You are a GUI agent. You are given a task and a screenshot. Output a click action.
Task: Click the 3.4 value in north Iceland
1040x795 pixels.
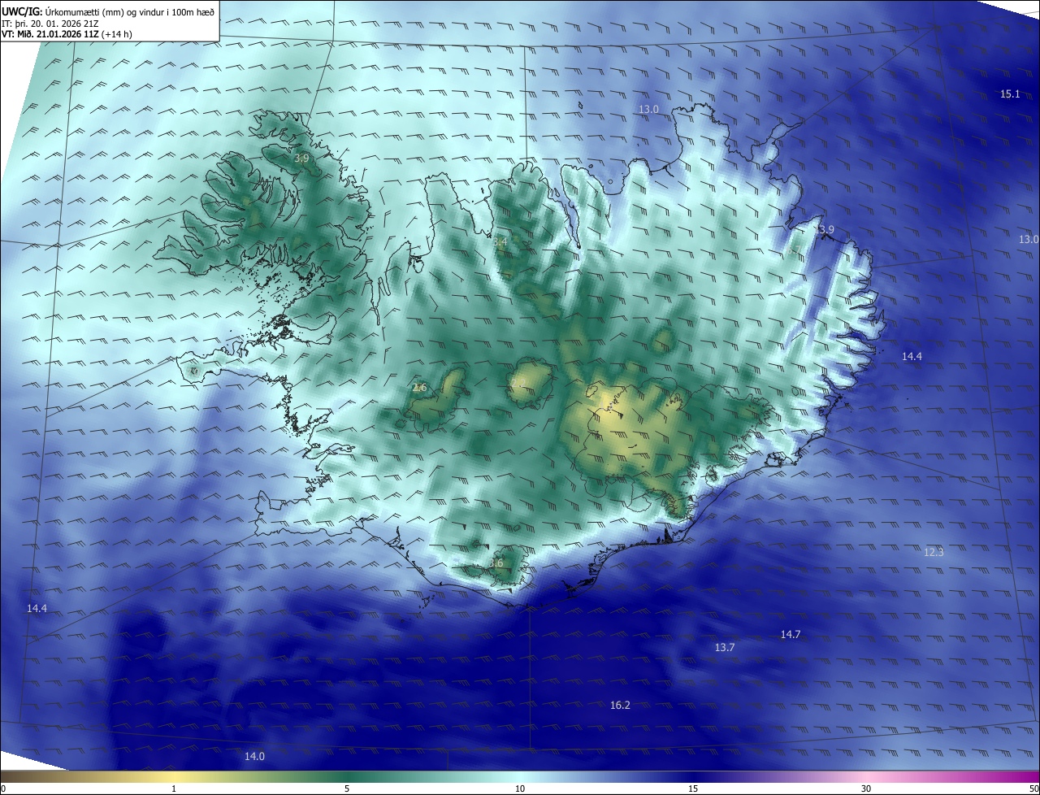(x=500, y=241)
